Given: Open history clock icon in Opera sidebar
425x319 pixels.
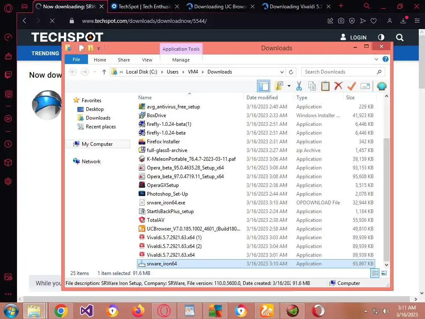Looking at the screenshot, I should click(8, 144).
